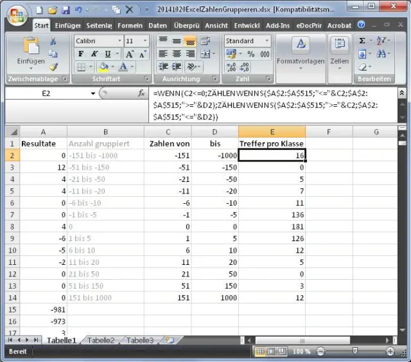The width and height of the screenshot is (411, 362).
Task: Click the zoom slider handle
Action: 355,352
